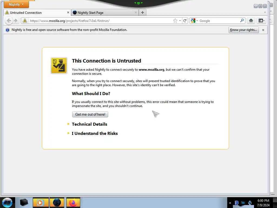The width and height of the screenshot is (277, 208).
Task: Click the blue info icon in notification bar
Action: pyautogui.click(x=7, y=30)
